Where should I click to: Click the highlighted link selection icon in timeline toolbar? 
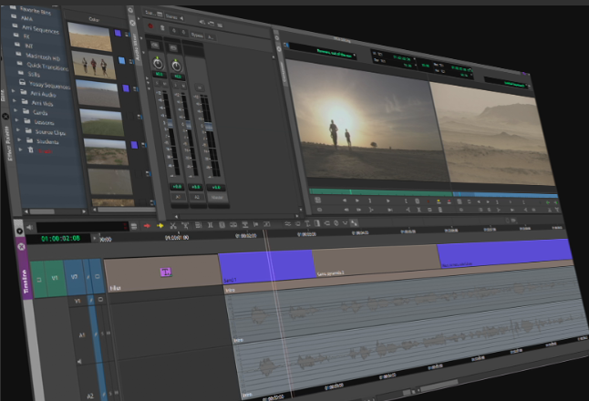coord(355,223)
